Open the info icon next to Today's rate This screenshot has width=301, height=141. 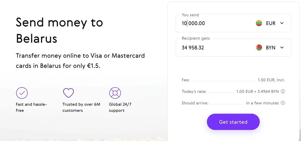tap(283, 91)
